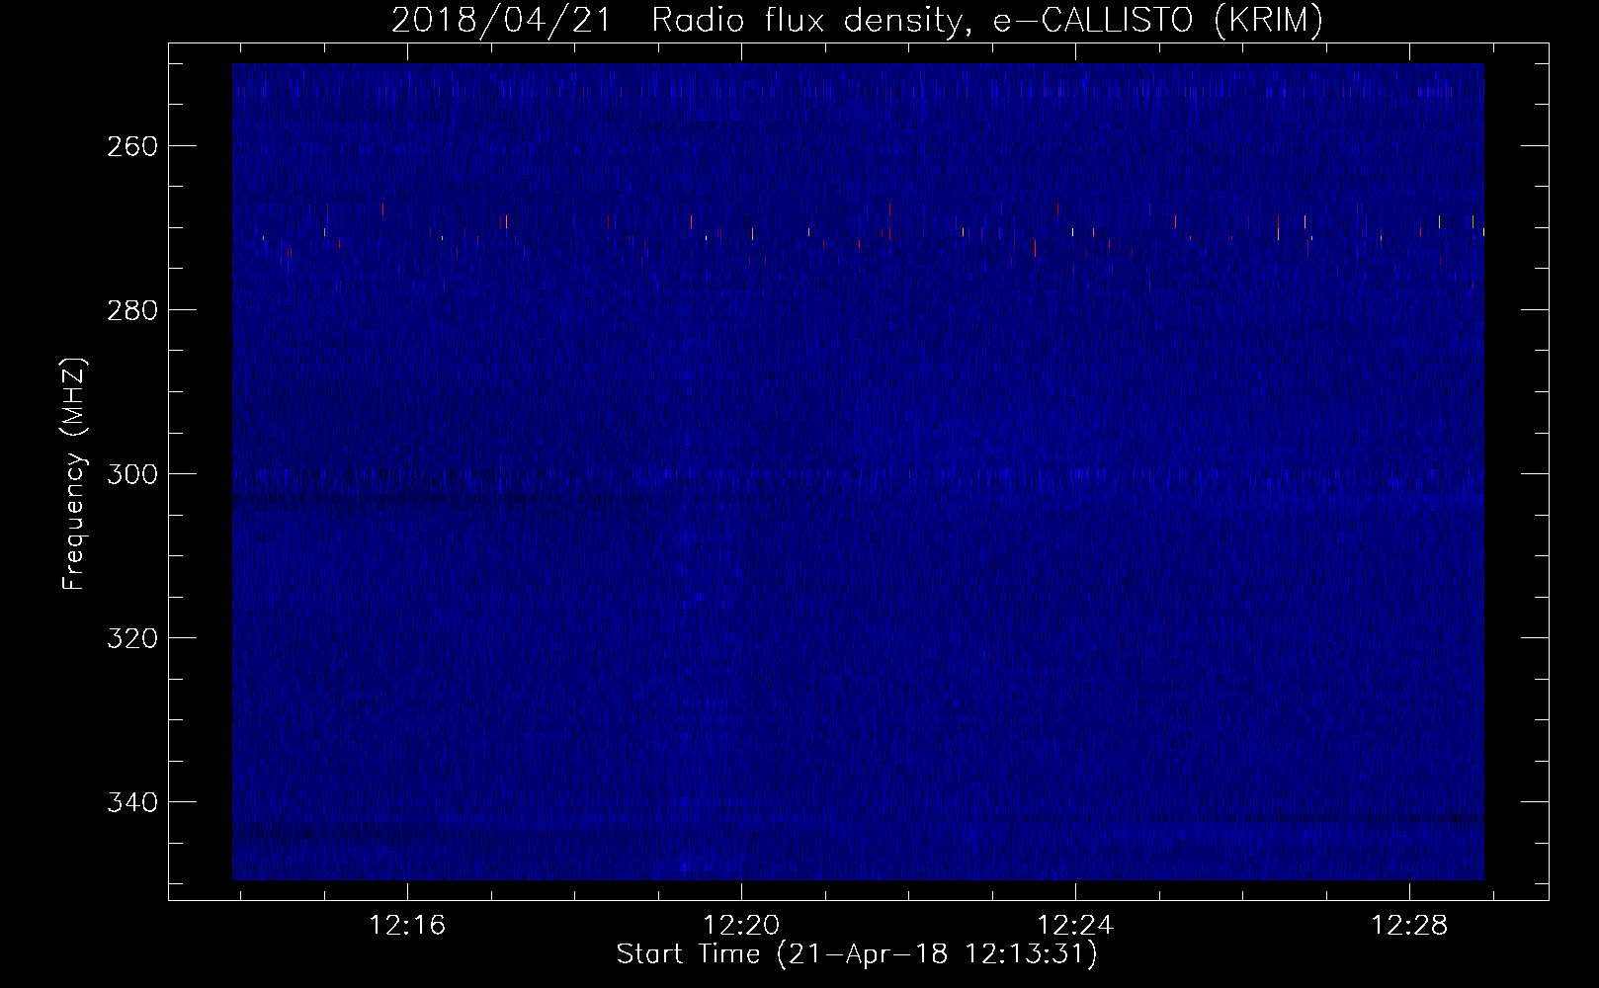The height and width of the screenshot is (988, 1599).
Task: Click the 12:20 time tick label
Action: (741, 925)
